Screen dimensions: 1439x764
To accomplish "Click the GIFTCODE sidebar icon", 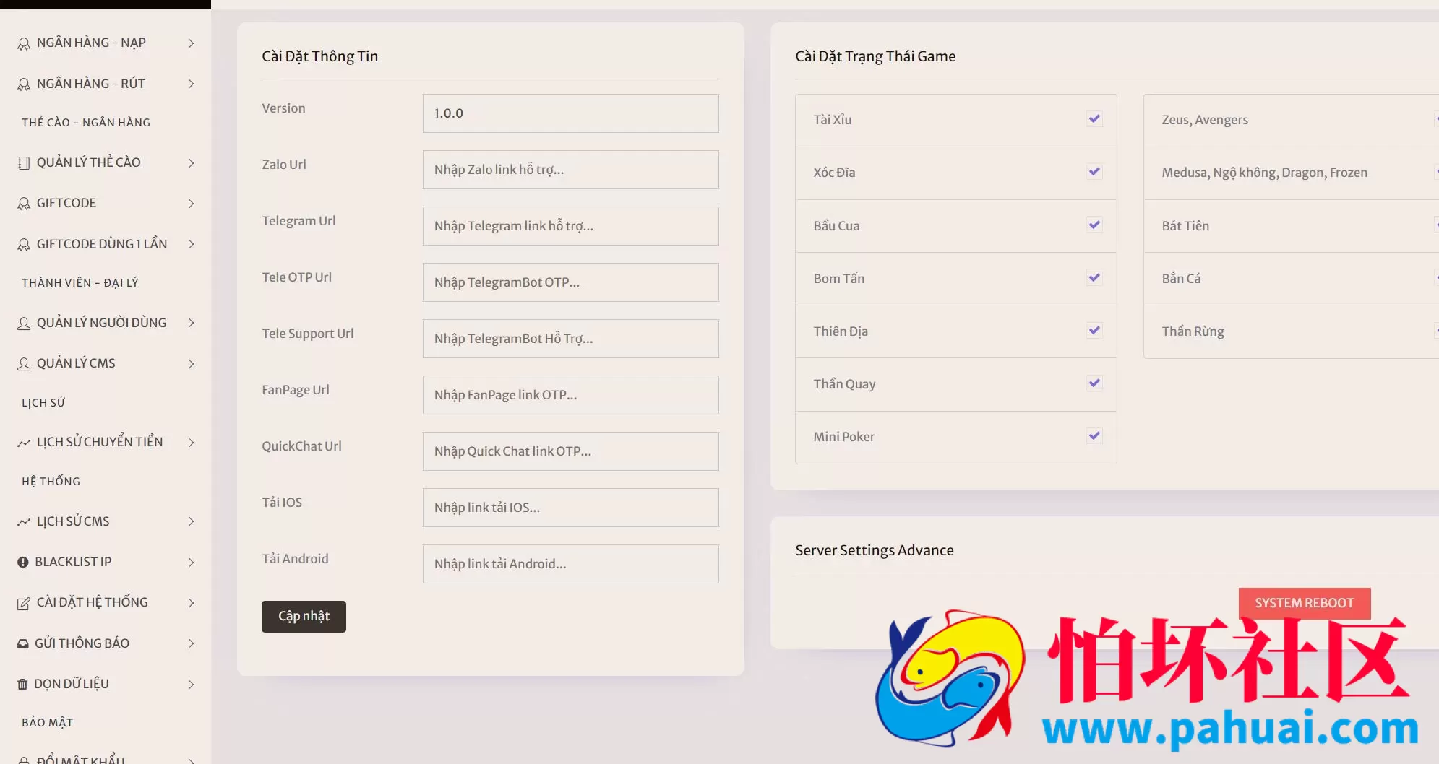I will coord(24,204).
